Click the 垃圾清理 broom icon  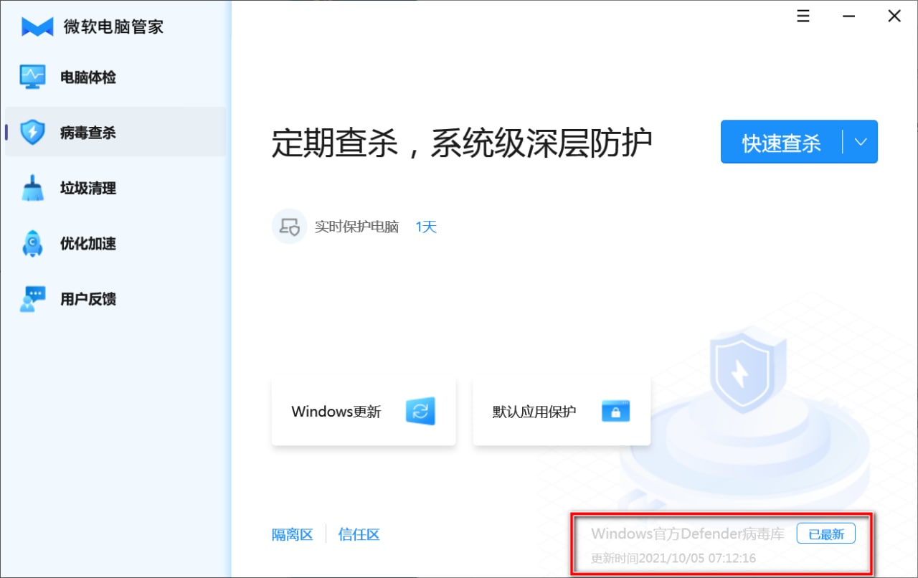pyautogui.click(x=32, y=189)
